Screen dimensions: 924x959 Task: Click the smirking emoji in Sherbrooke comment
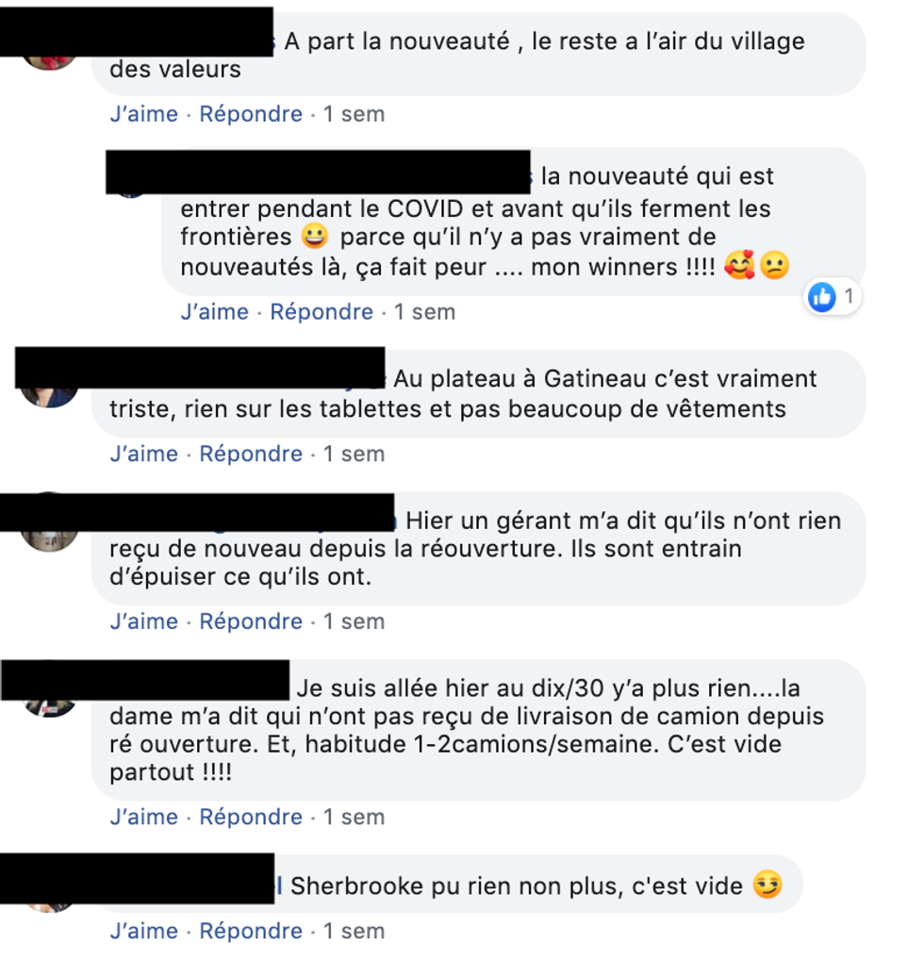tap(767, 885)
